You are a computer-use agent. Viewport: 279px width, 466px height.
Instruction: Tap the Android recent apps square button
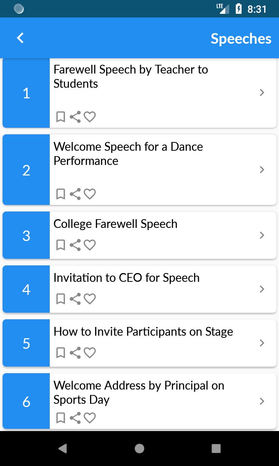click(x=216, y=449)
